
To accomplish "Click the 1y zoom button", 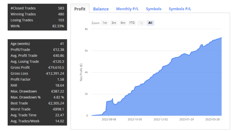I will [x=141, y=23].
